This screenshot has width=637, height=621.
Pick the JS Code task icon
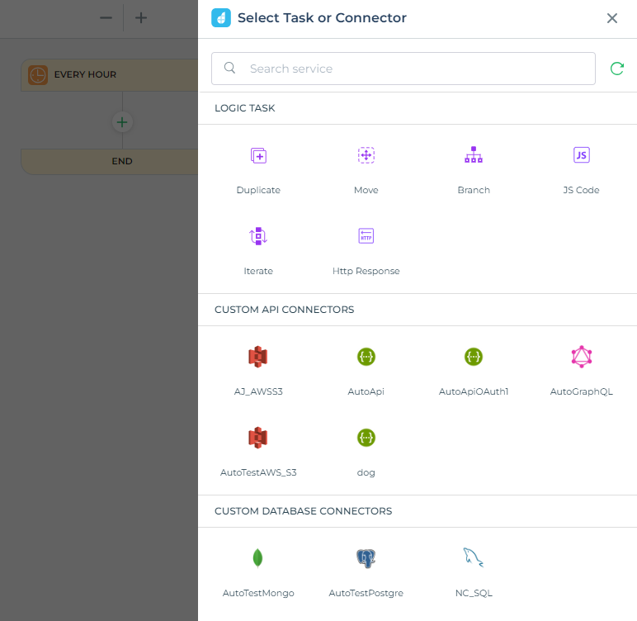coord(582,155)
